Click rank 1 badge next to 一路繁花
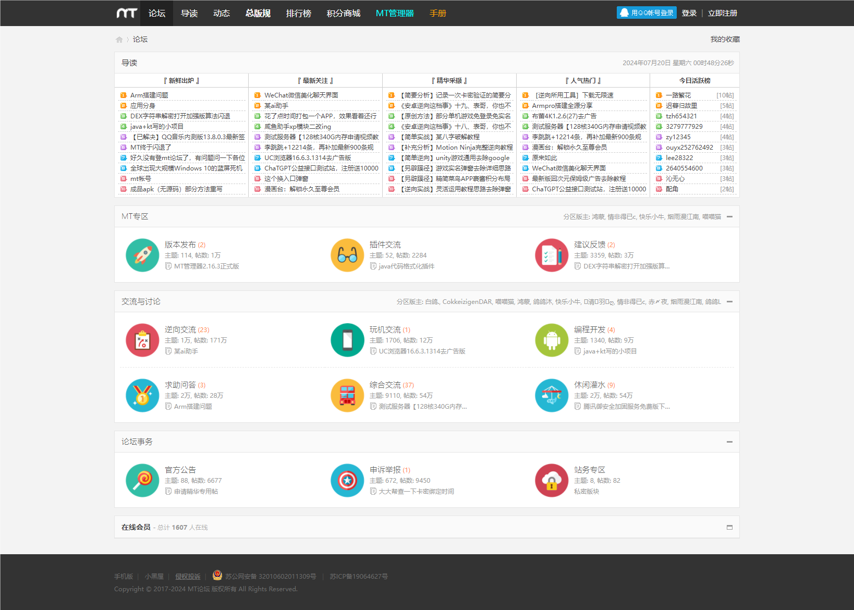This screenshot has width=854, height=610. (x=659, y=95)
